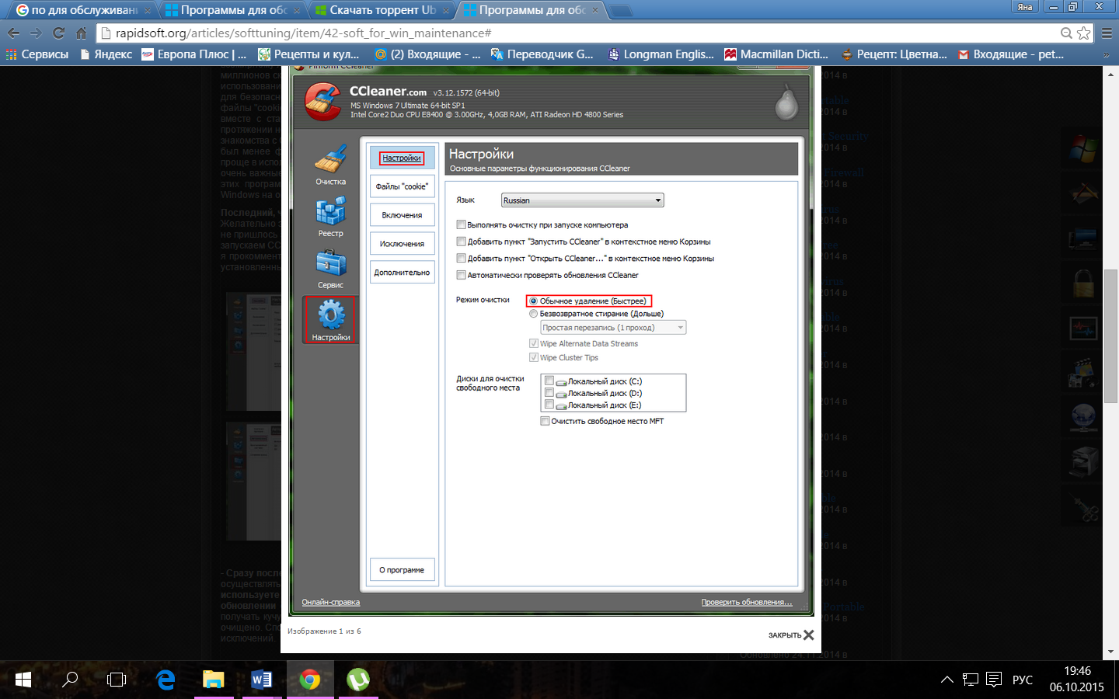This screenshot has height=699, width=1119.
Task: Click РУС language indicator in tray
Action: pos(1023,680)
